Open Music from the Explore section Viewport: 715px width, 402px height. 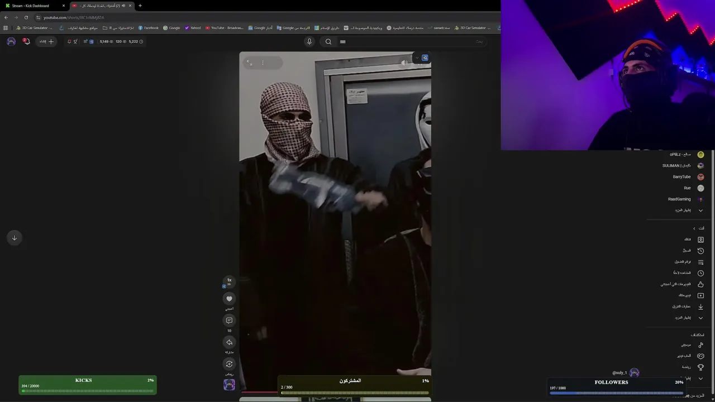coord(700,345)
